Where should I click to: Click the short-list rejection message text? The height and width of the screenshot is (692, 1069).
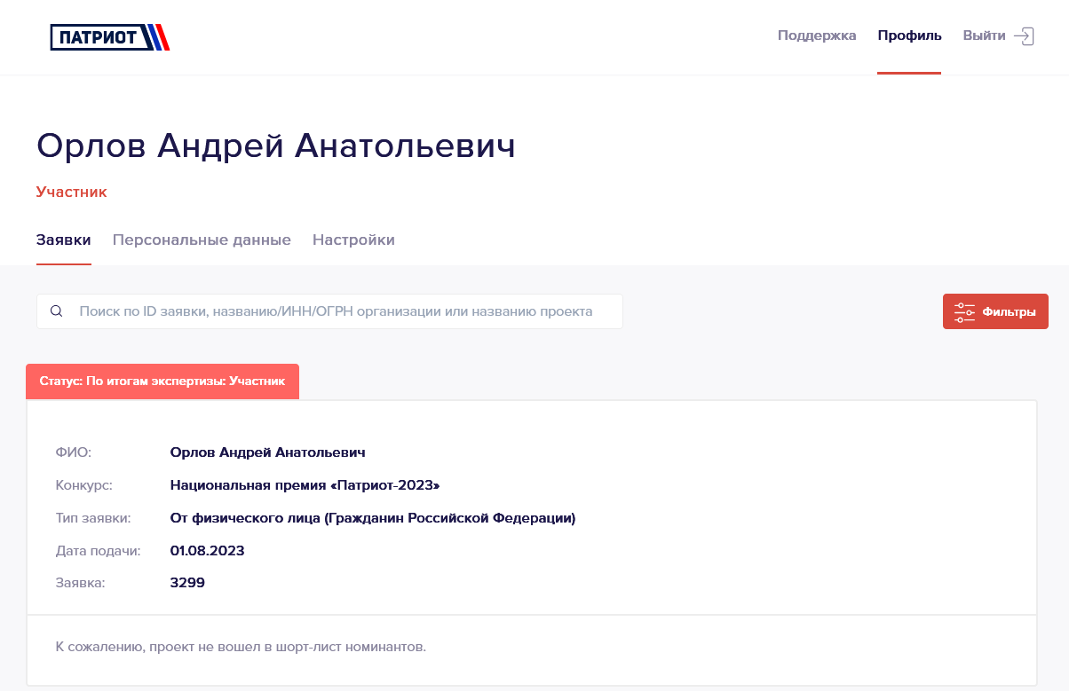[x=241, y=647]
